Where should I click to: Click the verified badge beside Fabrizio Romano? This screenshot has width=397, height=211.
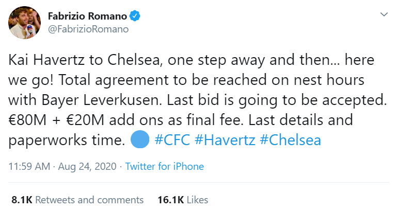click(135, 16)
